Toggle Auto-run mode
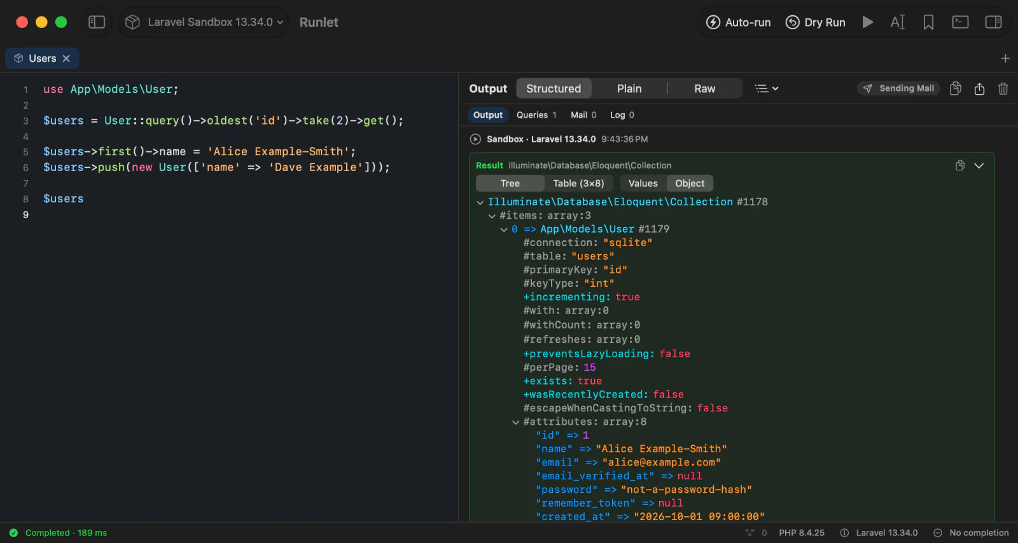1018x543 pixels. pos(738,22)
